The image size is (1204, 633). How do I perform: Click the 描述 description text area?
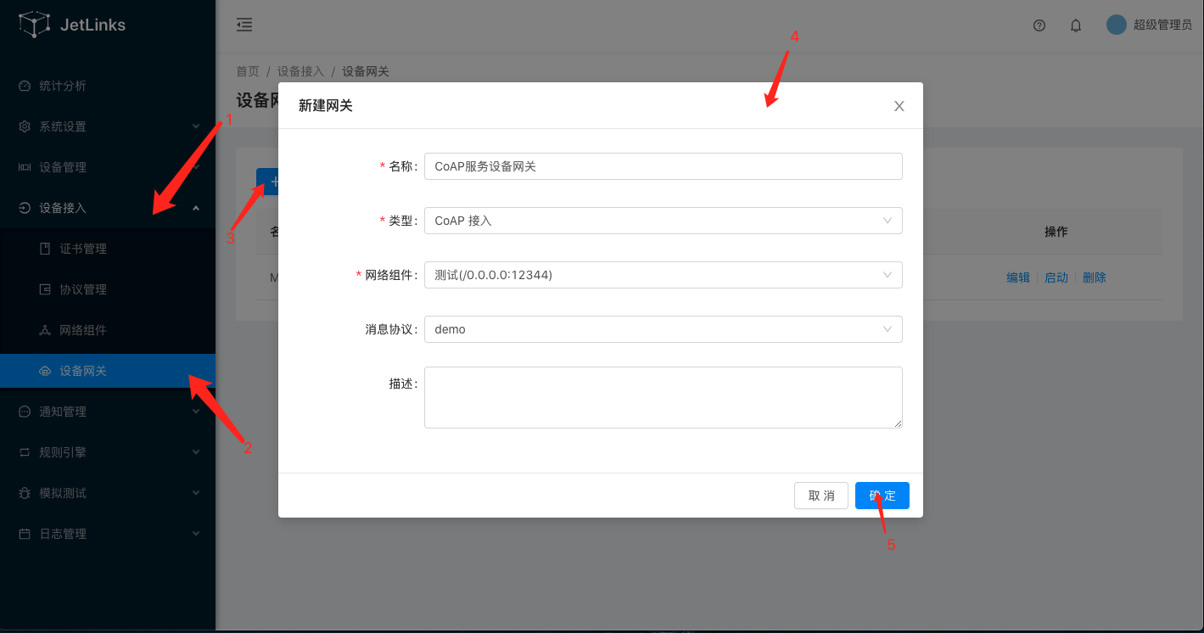pyautogui.click(x=663, y=397)
